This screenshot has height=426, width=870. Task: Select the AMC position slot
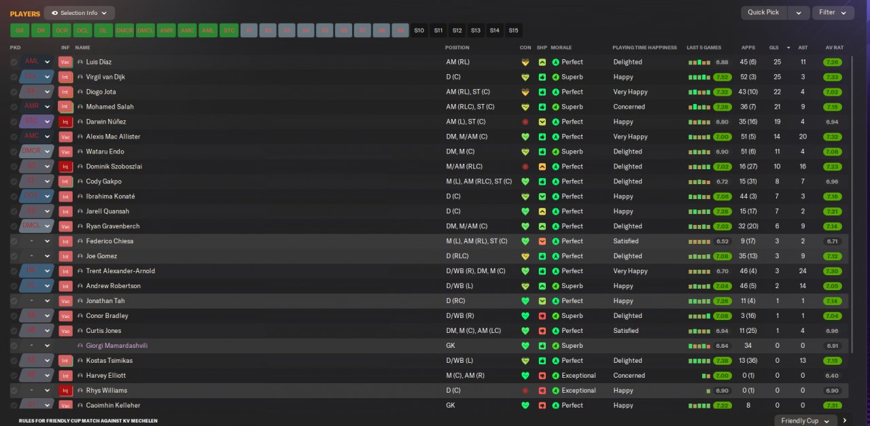click(x=188, y=31)
